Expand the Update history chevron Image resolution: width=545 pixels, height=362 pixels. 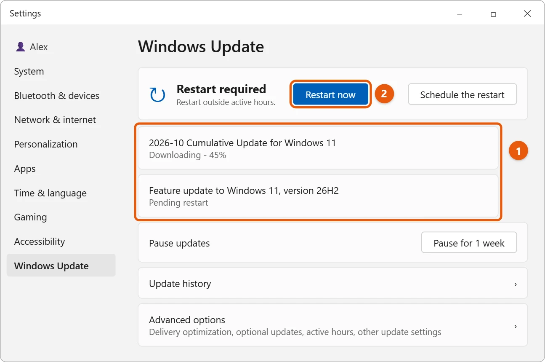point(516,284)
